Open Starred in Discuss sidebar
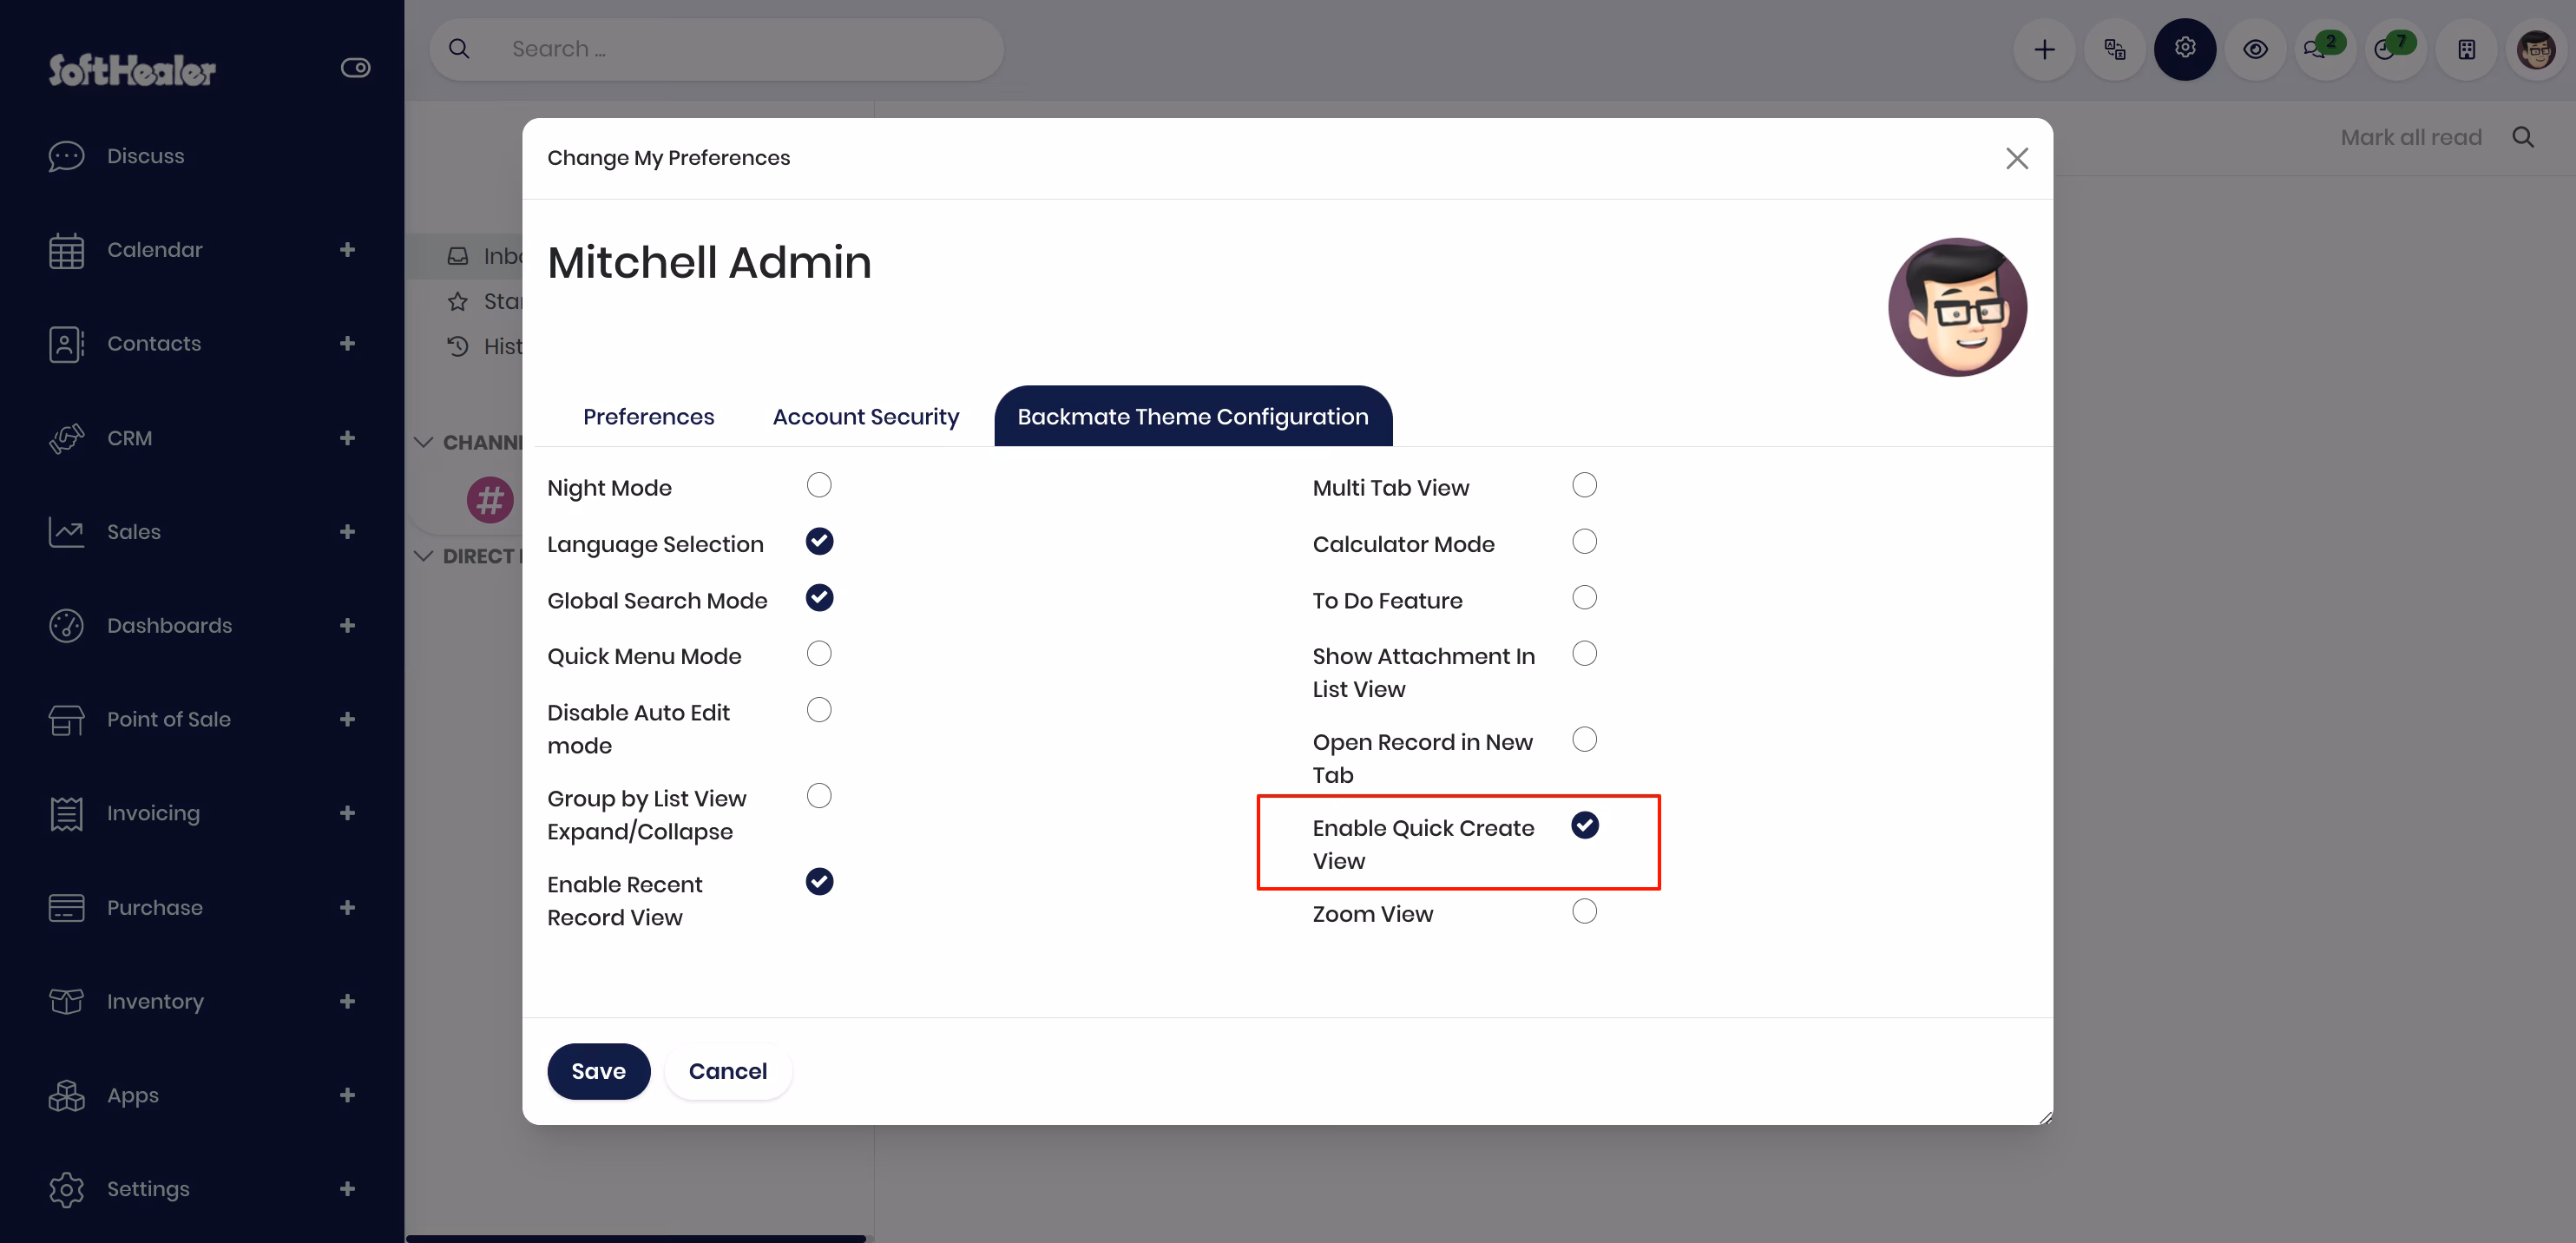The height and width of the screenshot is (1243, 2576). point(484,301)
